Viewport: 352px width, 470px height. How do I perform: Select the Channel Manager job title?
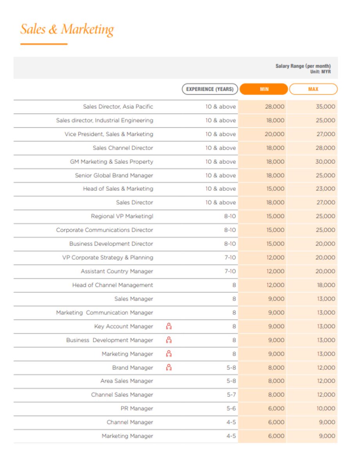(130, 422)
